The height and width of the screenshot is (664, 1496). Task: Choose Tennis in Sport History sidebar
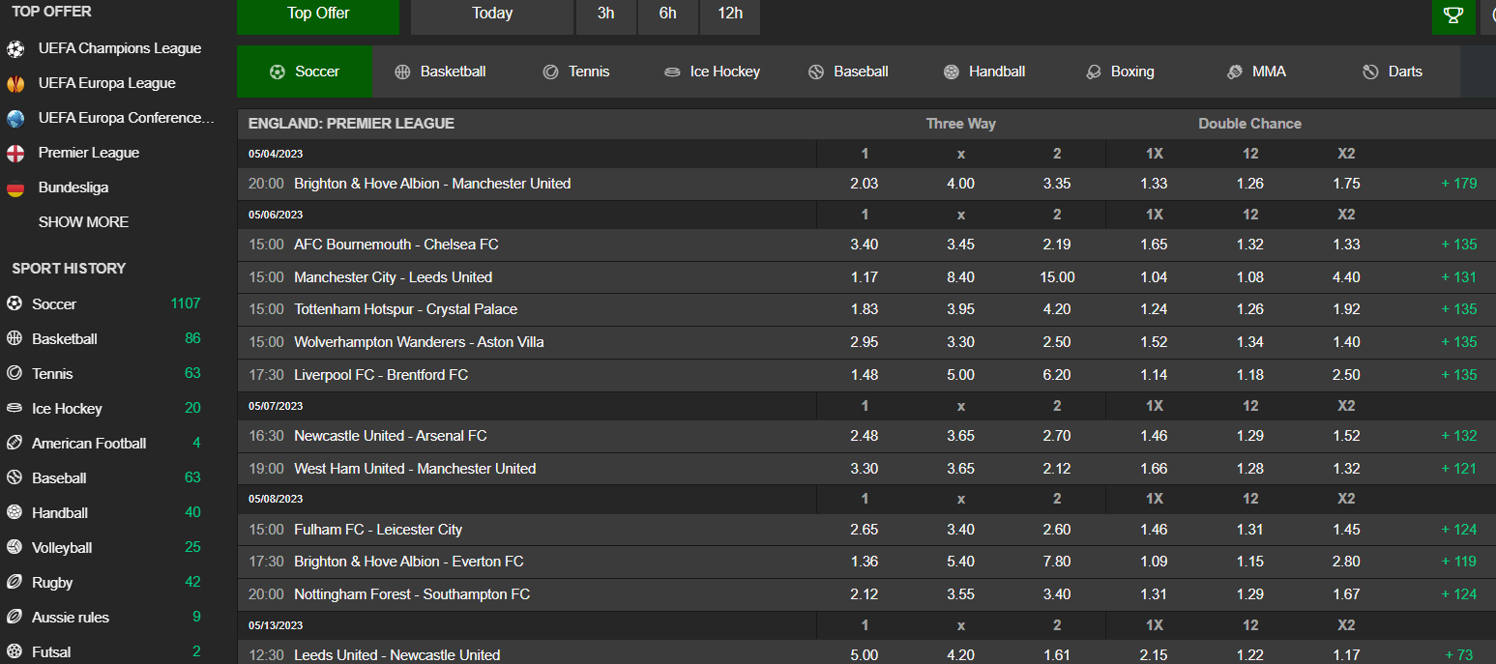tap(52, 373)
